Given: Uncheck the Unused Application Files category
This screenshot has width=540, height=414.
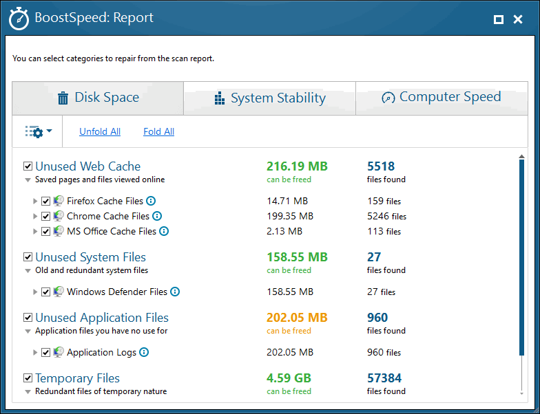Looking at the screenshot, I should tap(28, 318).
